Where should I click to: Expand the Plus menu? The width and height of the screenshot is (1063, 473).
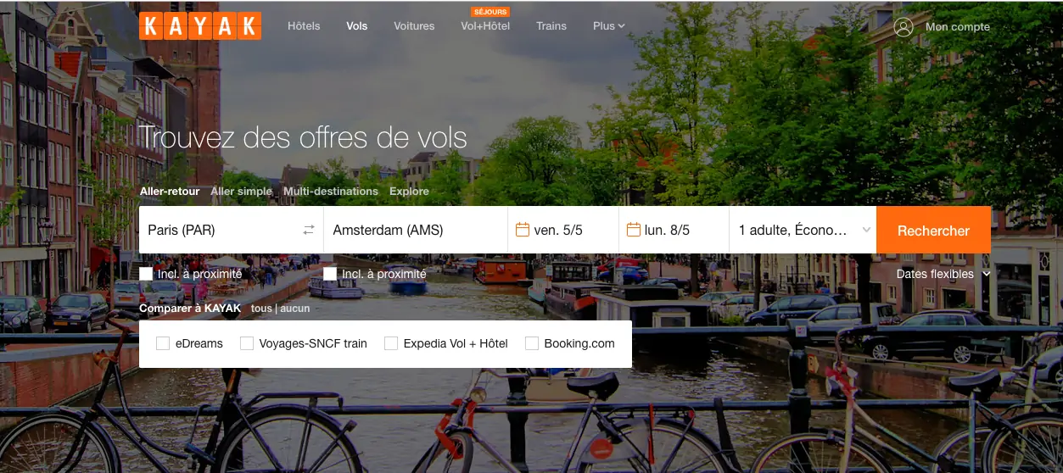pyautogui.click(x=608, y=26)
